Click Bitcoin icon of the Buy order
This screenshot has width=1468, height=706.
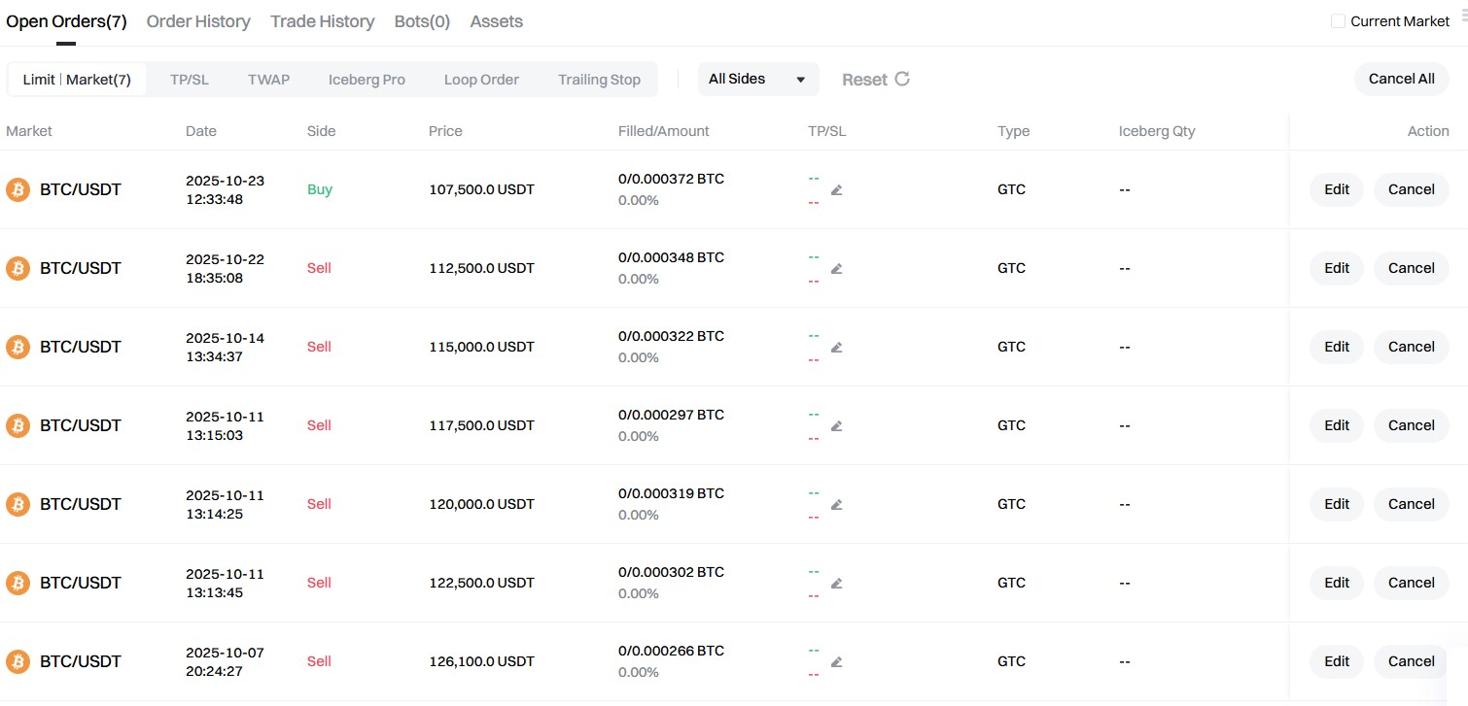(x=17, y=189)
